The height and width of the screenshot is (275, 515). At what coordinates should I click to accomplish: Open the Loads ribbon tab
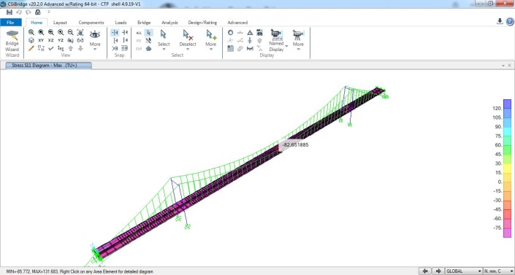point(121,23)
